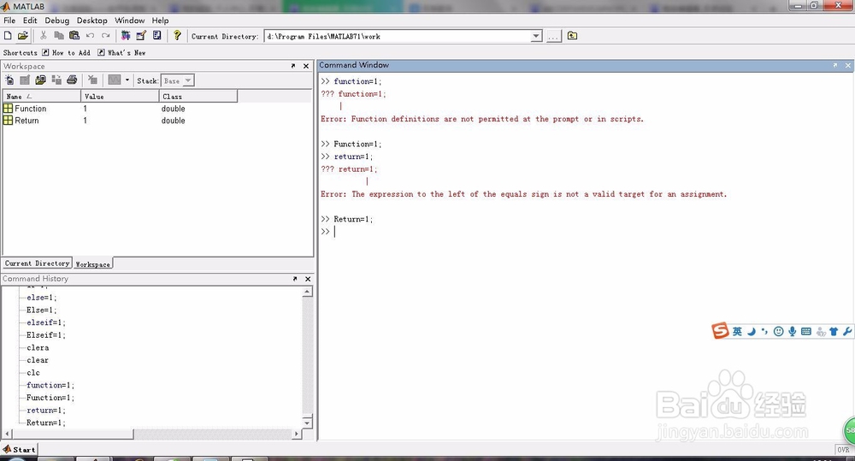
Task: Click the Copy icon in main toolbar
Action: tap(59, 36)
